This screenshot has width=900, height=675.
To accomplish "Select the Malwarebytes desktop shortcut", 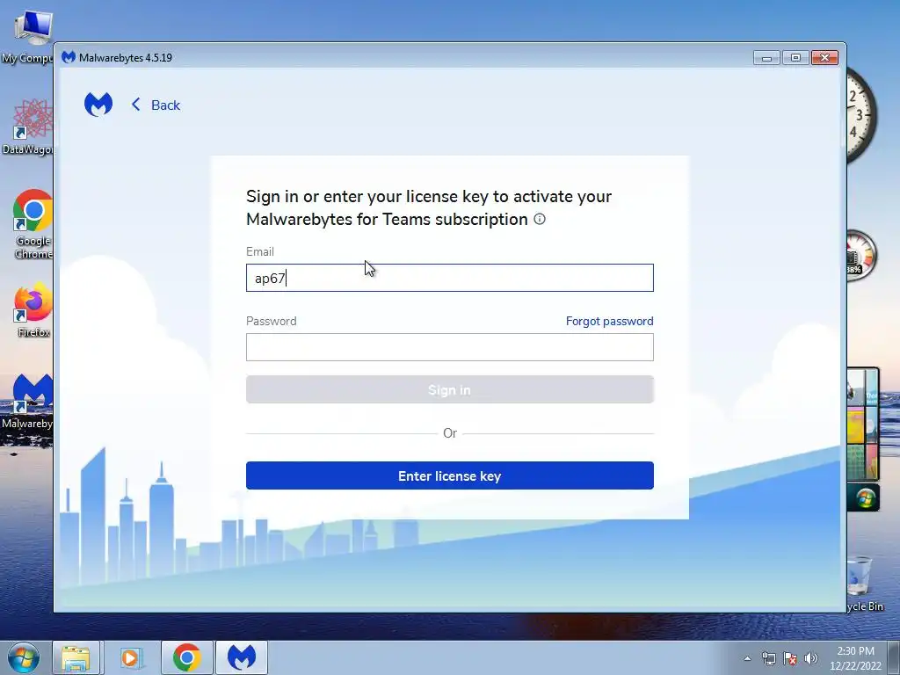I will click(27, 402).
